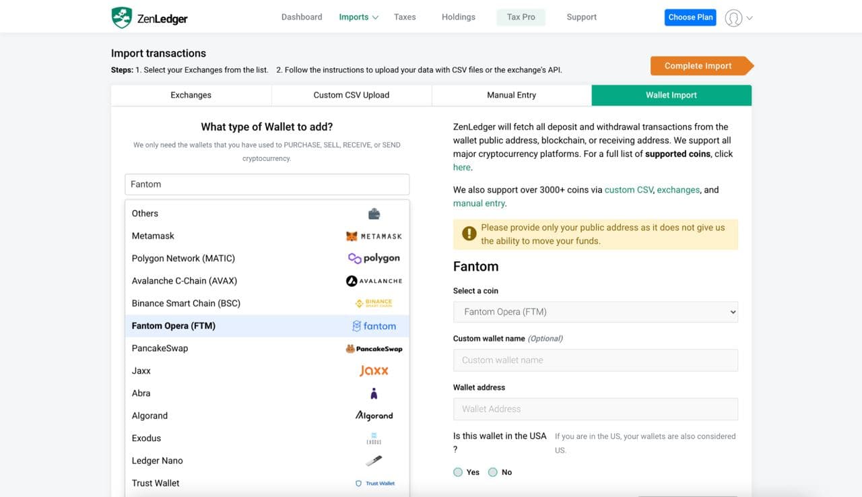The height and width of the screenshot is (497, 862).
Task: Choose Abra in the wallet list
Action: 267,393
